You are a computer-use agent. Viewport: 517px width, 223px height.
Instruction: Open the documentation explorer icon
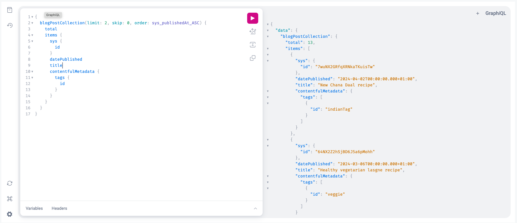10,10
